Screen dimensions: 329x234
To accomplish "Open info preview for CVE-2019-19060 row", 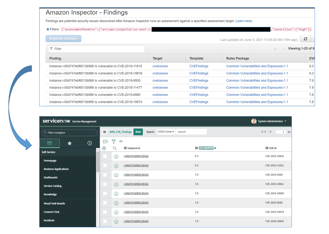I will pos(116,194).
